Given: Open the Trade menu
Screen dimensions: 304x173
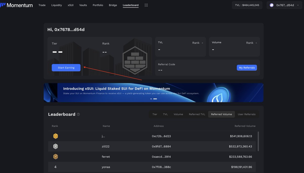Looking at the screenshot, I should (x=42, y=5).
